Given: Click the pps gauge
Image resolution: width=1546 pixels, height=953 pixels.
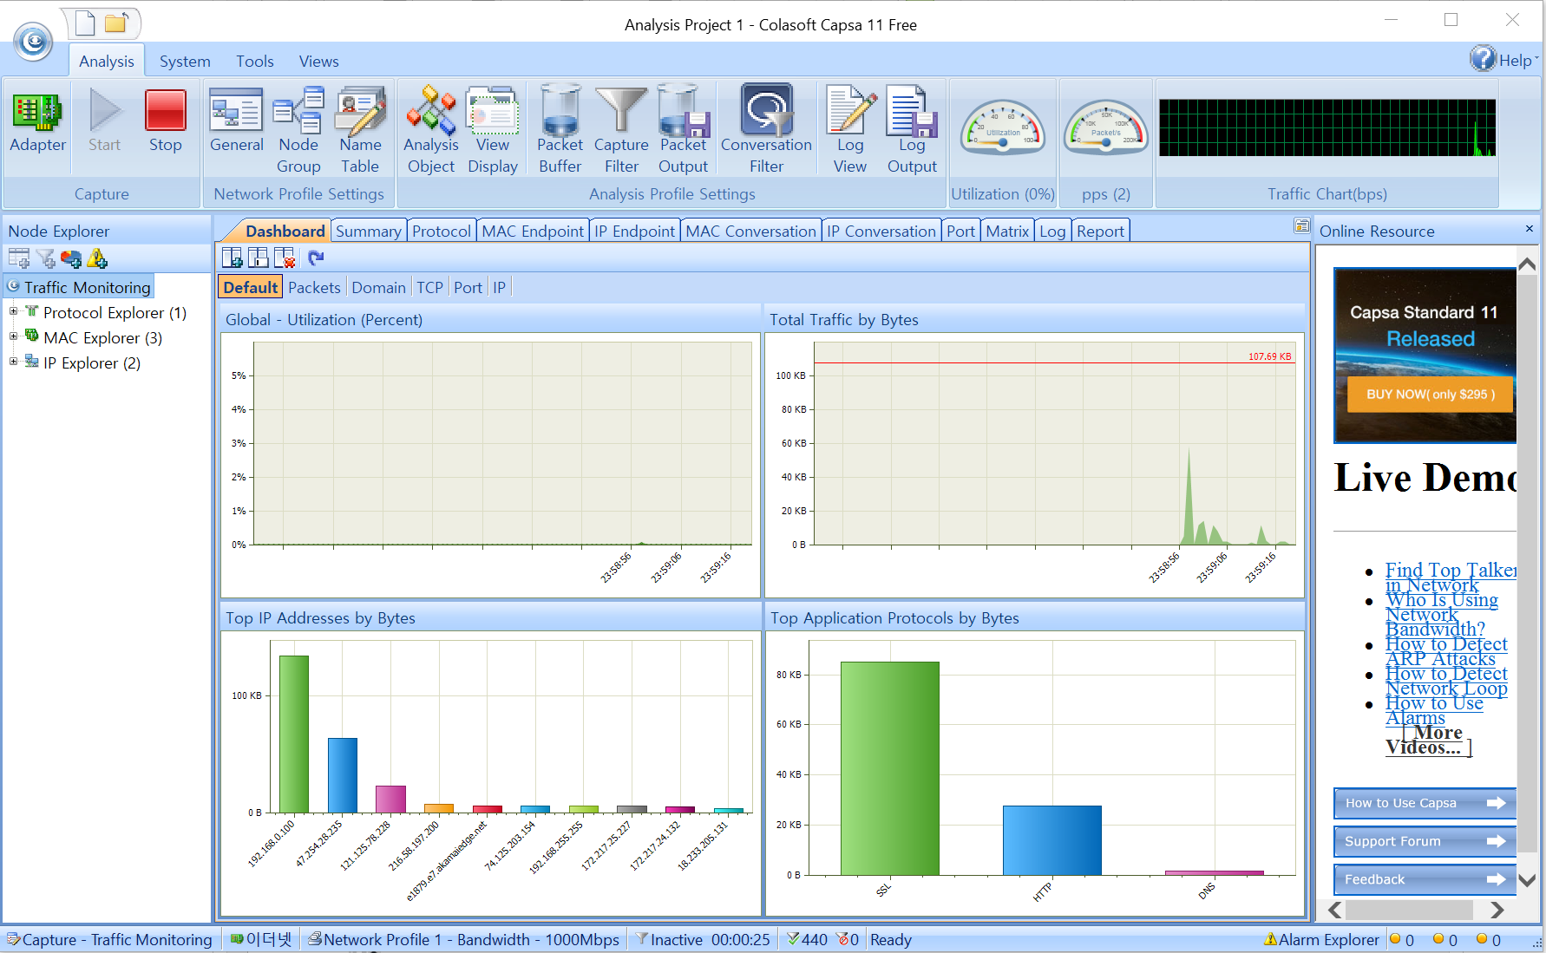Looking at the screenshot, I should tap(1106, 128).
